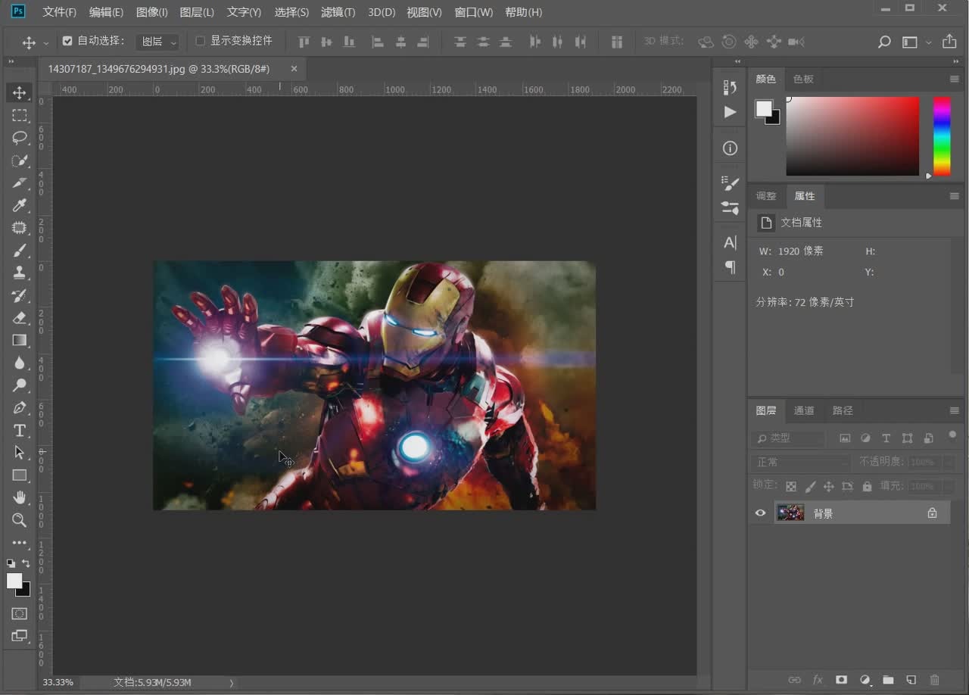Swap foreground and background colors
Viewport: 969px width, 695px height.
click(x=26, y=563)
